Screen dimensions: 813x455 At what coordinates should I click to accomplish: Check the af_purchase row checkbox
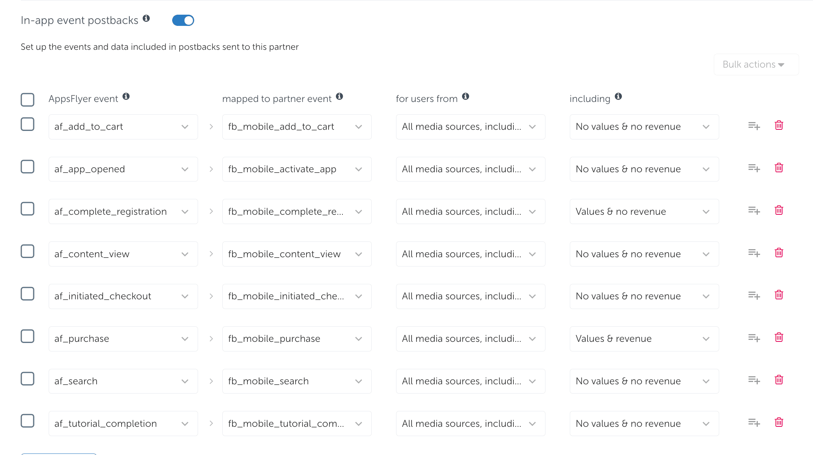pos(27,336)
